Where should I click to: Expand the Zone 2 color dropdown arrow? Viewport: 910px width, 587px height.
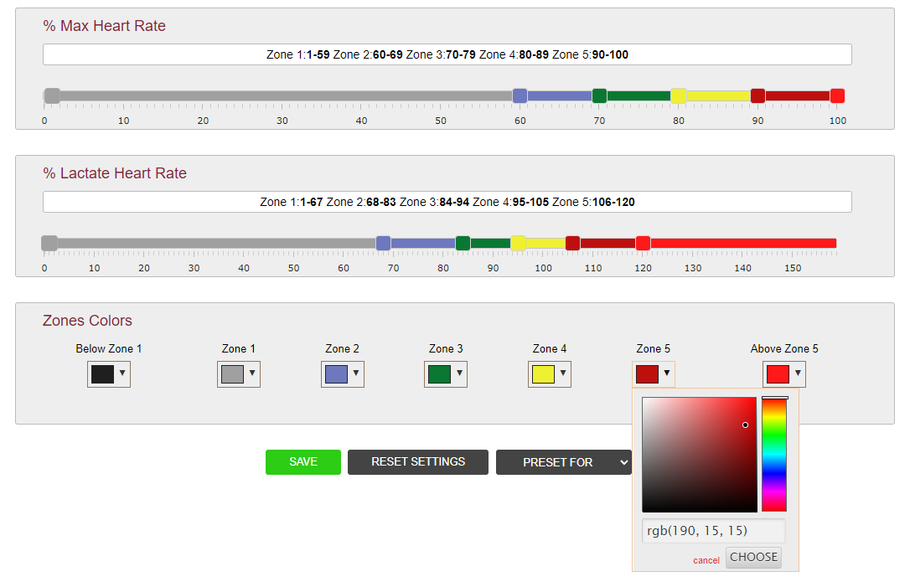[356, 373]
